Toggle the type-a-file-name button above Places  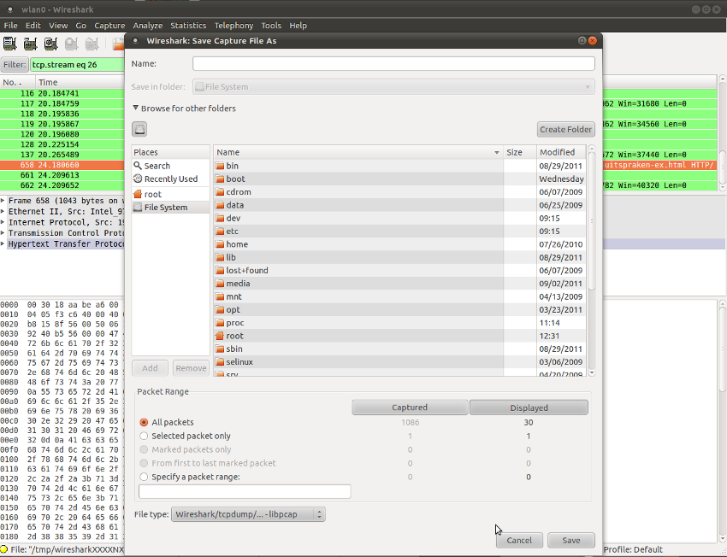pos(139,129)
